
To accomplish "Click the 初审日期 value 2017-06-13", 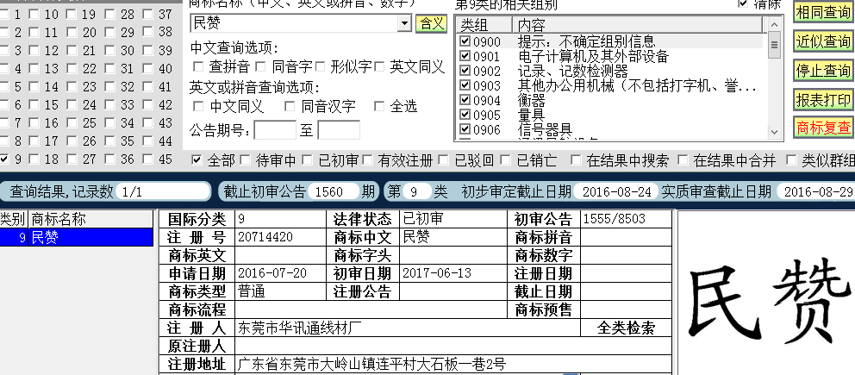I will (x=437, y=272).
